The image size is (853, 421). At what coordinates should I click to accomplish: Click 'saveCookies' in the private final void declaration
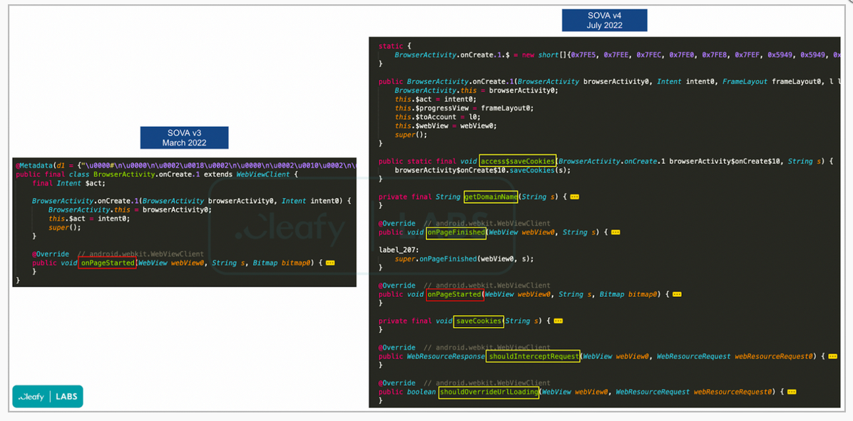(479, 321)
